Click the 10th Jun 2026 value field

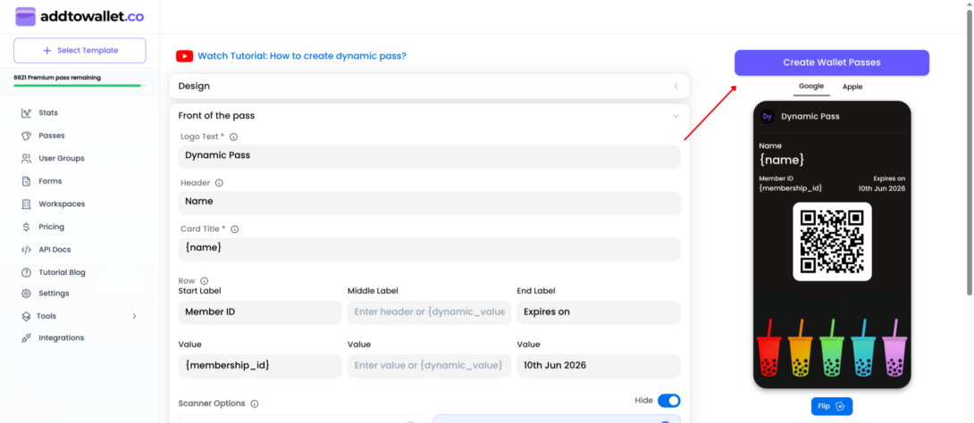[599, 366]
